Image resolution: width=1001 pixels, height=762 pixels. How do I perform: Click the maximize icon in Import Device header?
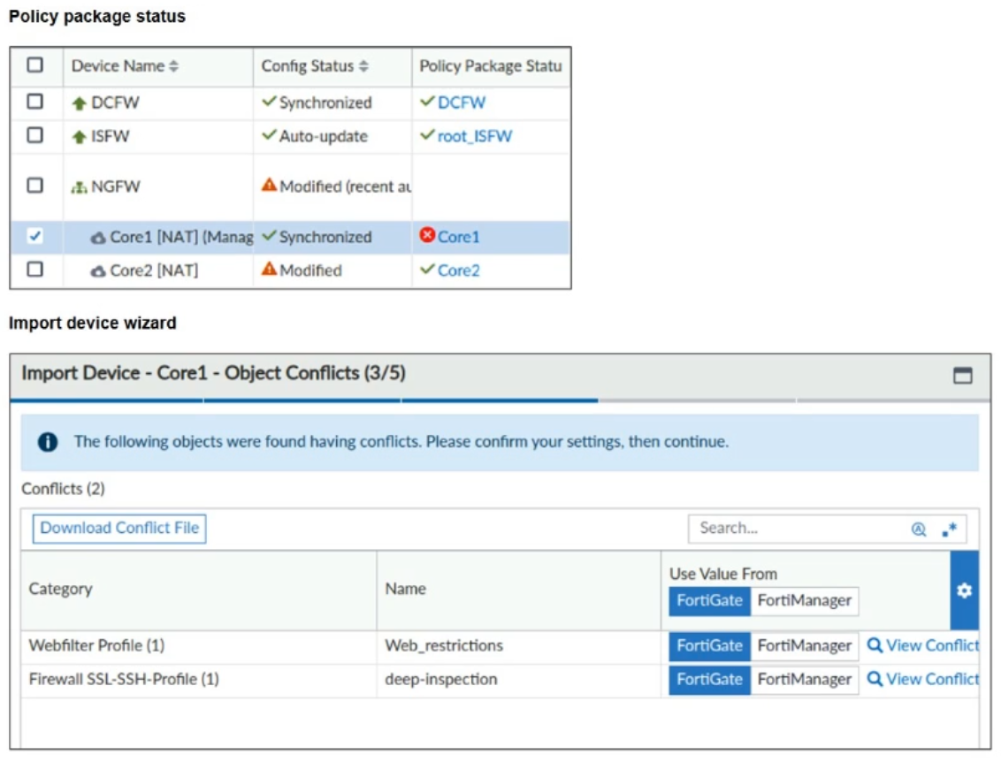(x=962, y=376)
